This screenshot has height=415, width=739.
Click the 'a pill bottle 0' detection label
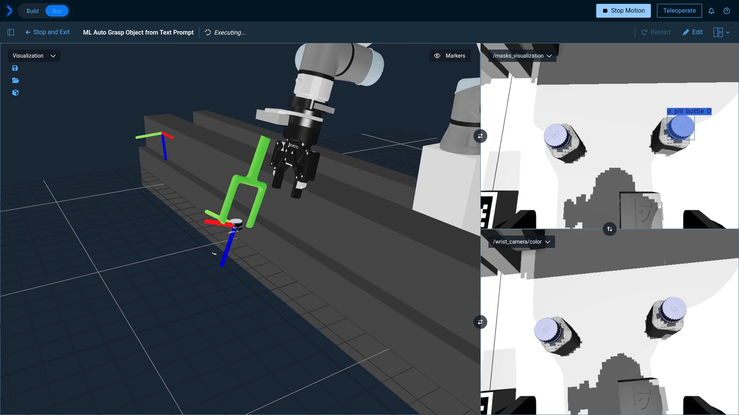click(689, 111)
